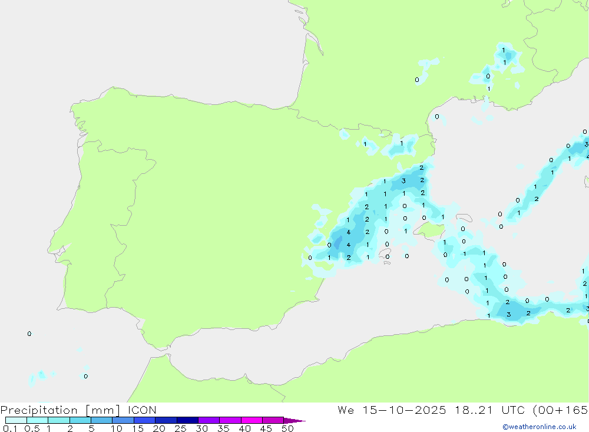Choose the 35–40 mm purple legend swatch
The width and height of the screenshot is (589, 432).
point(230,420)
